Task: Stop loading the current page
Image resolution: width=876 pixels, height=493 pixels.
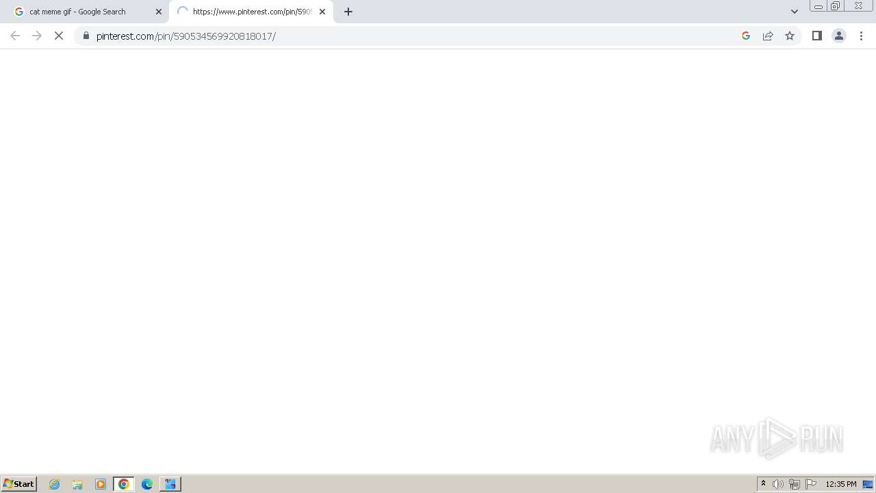Action: click(59, 36)
